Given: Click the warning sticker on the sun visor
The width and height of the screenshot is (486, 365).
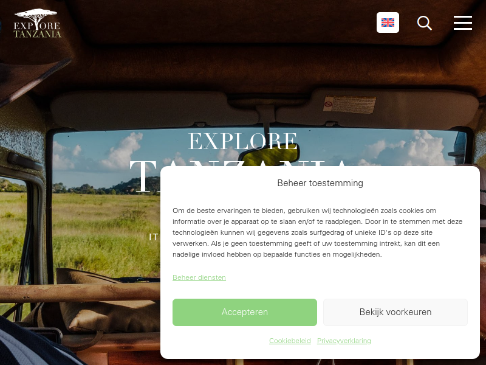Looking at the screenshot, I should [349, 104].
